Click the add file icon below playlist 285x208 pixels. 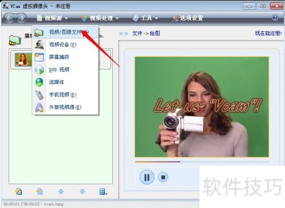click(x=18, y=191)
